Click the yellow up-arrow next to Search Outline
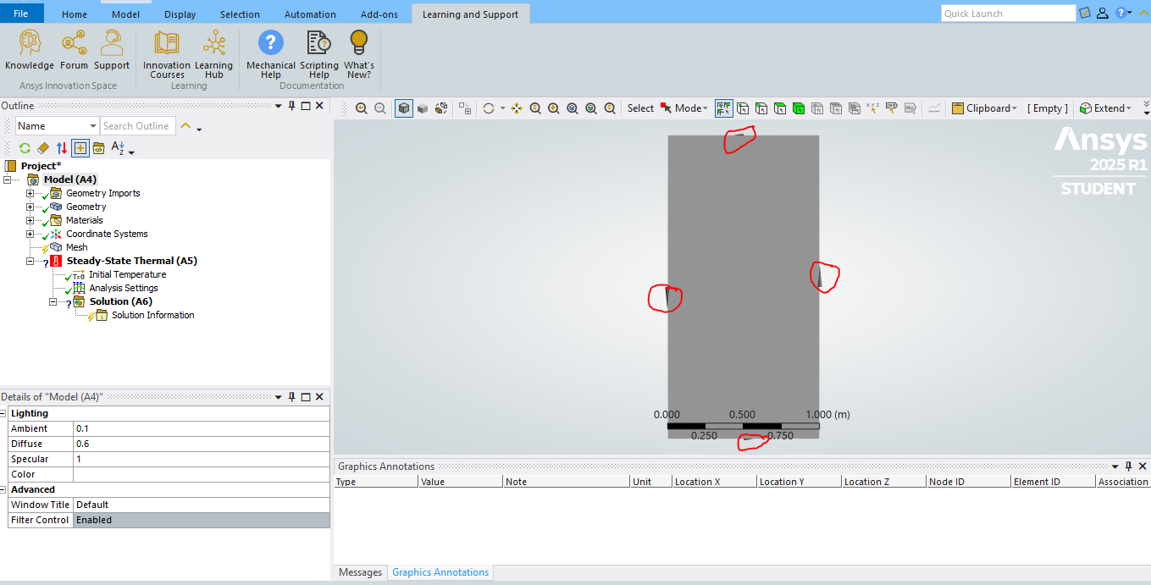Image resolution: width=1151 pixels, height=585 pixels. click(185, 126)
